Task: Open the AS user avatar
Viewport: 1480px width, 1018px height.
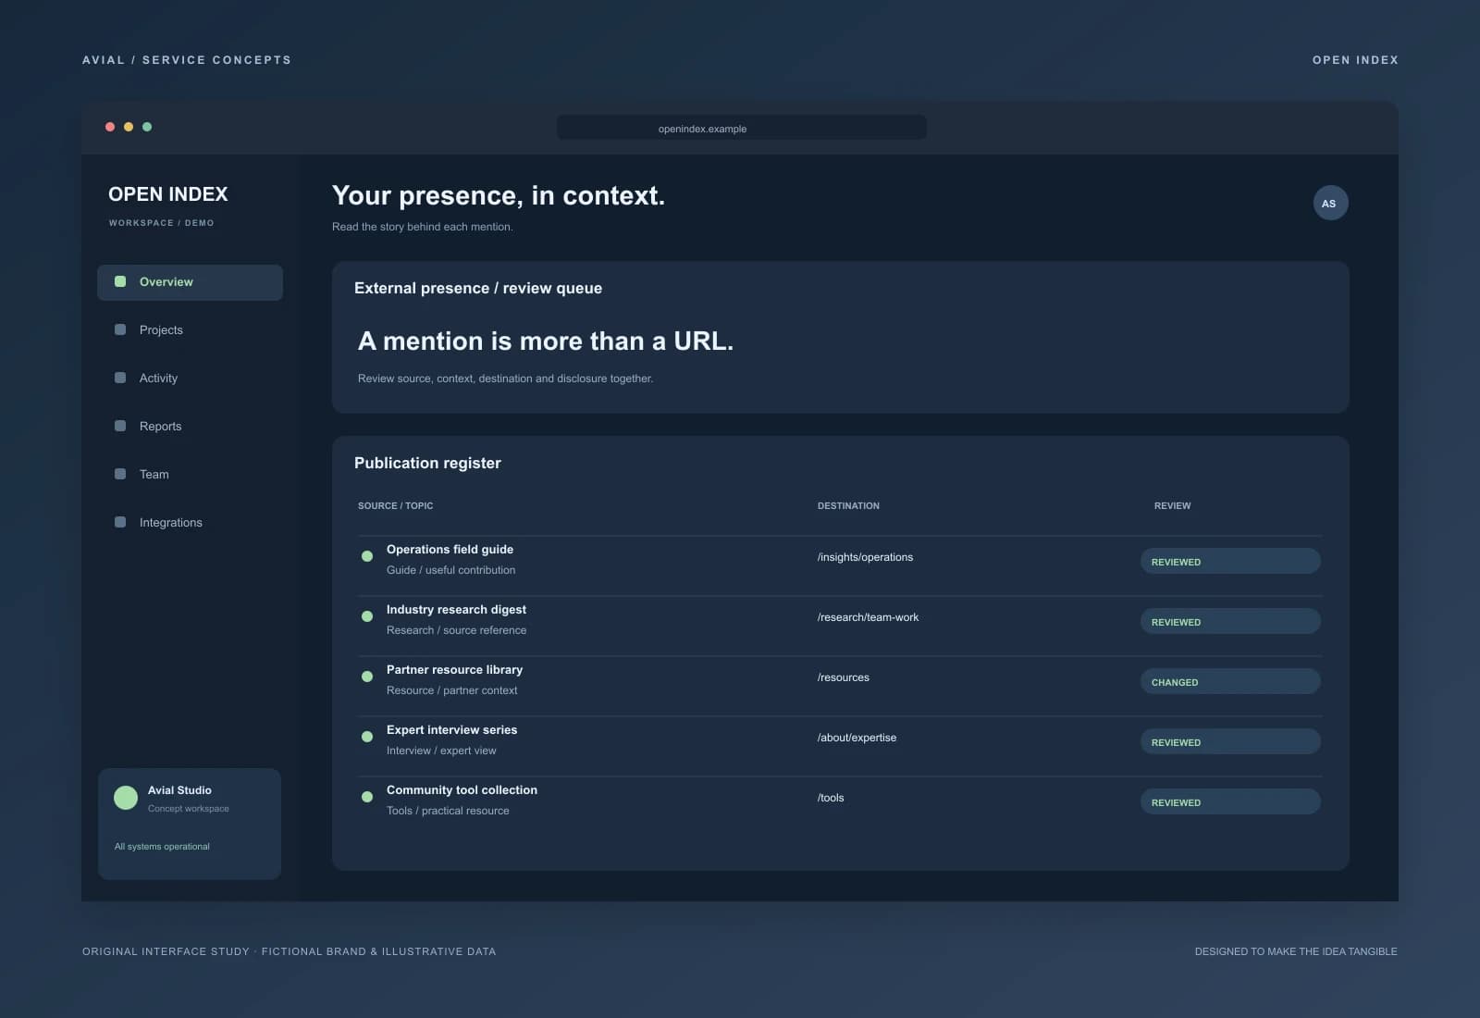Action: pyautogui.click(x=1330, y=204)
